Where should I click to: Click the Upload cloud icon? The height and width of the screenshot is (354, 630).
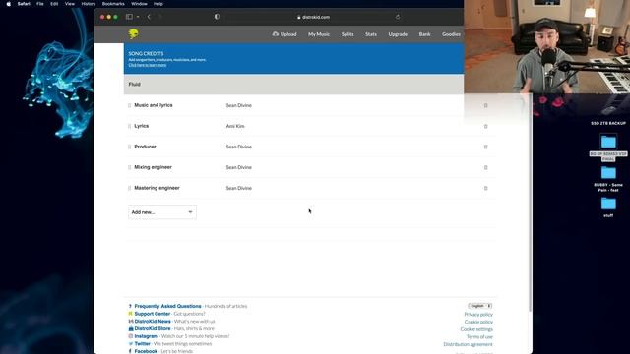[x=276, y=34]
